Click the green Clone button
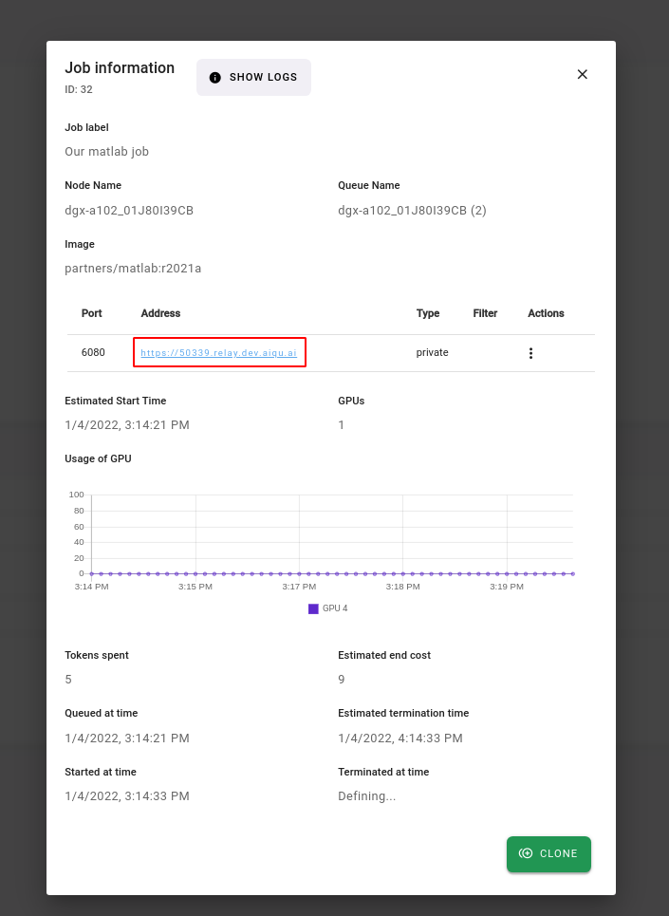The width and height of the screenshot is (669, 916). pos(548,853)
